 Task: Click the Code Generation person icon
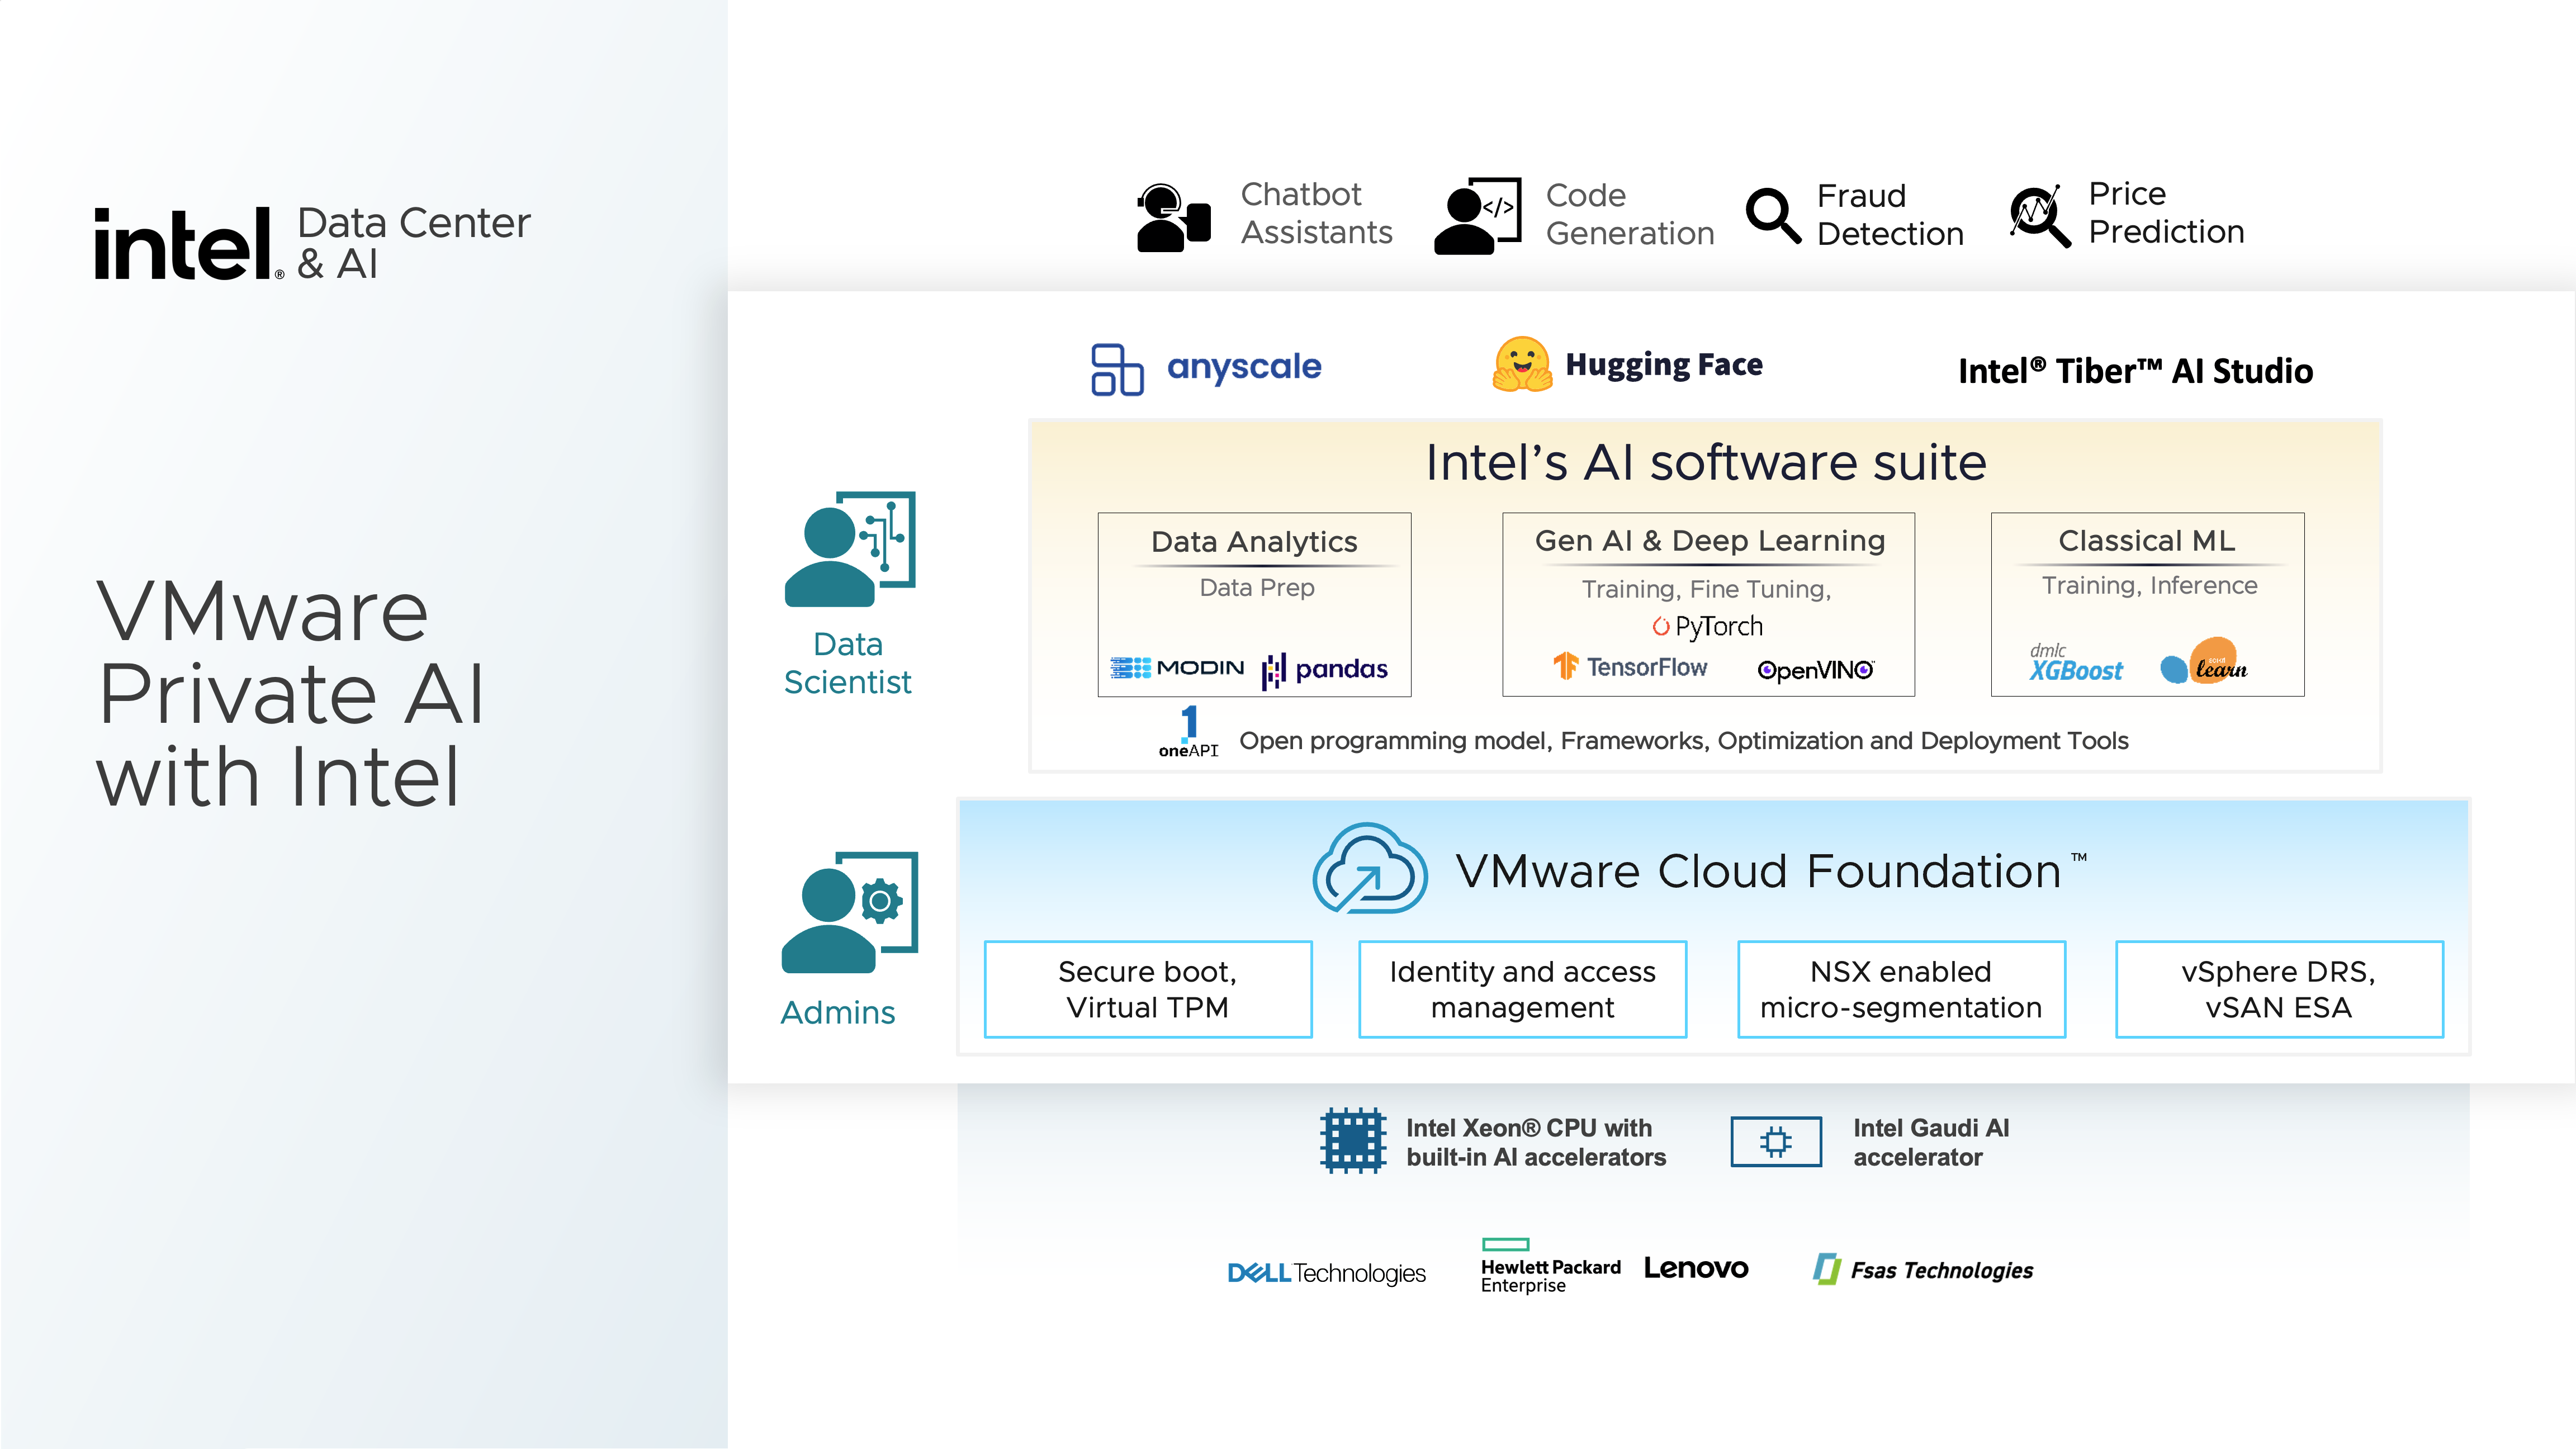(x=1477, y=216)
